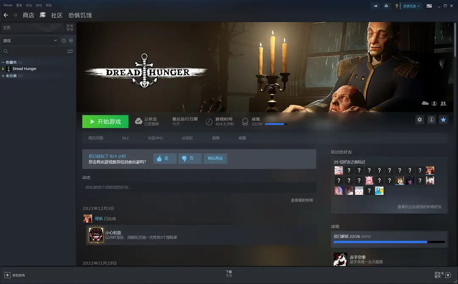The height and width of the screenshot is (284, 458).
Task: Open game settings gear icon
Action: [x=419, y=120]
